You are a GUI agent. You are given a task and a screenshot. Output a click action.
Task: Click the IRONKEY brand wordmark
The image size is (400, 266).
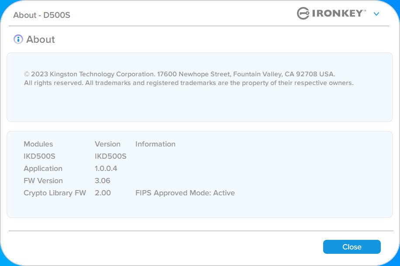339,13
